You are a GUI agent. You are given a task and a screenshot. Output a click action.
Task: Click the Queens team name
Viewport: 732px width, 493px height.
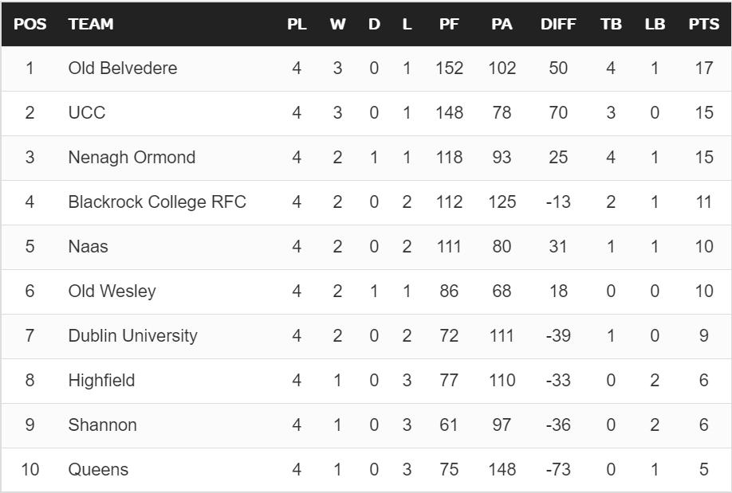click(98, 470)
